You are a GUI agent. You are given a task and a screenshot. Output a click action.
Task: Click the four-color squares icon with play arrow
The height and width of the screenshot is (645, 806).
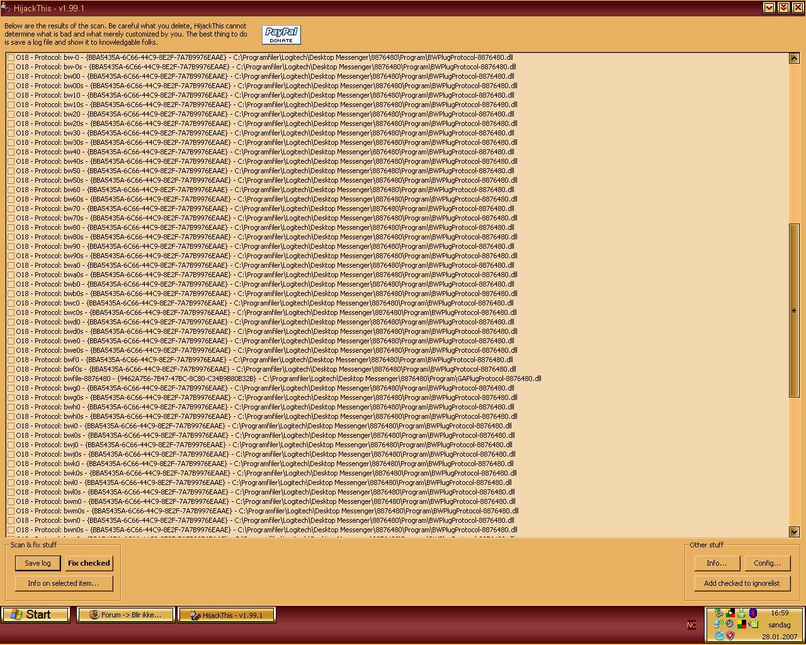pos(730,613)
